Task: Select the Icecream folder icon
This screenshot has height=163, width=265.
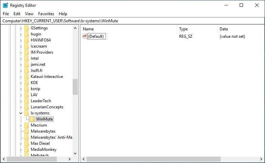Action: tap(26, 46)
